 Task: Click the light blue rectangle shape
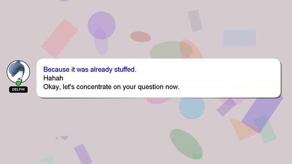[x=240, y=38]
